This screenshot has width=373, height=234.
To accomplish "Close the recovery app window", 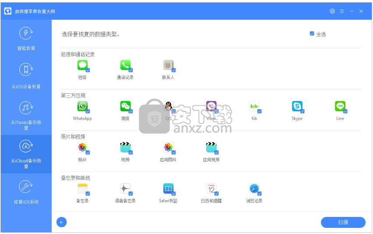I will (x=361, y=11).
